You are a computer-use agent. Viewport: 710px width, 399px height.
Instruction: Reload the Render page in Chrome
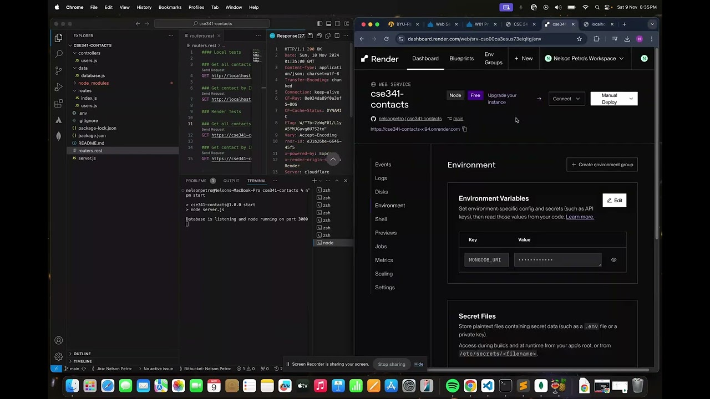tap(386, 39)
